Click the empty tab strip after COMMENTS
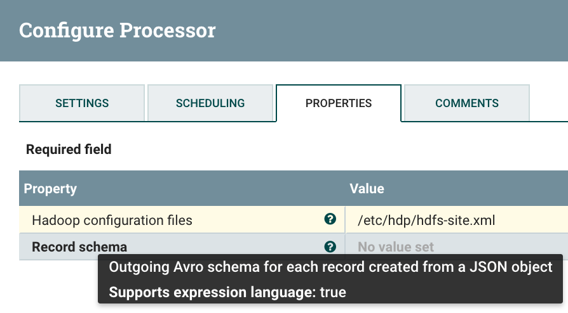 tap(548, 103)
